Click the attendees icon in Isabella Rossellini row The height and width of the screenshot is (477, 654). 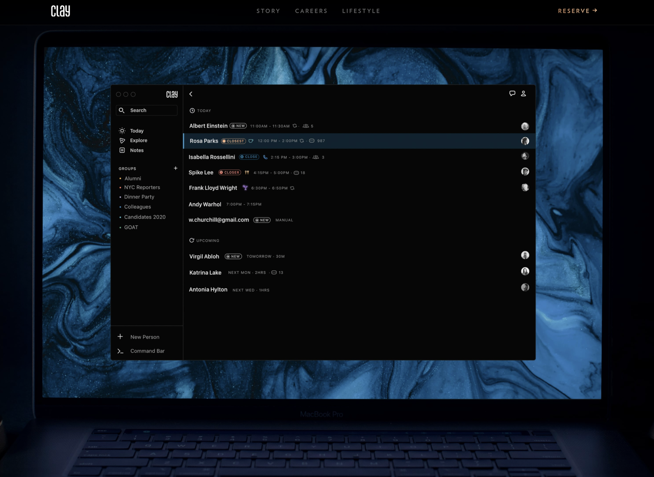coord(316,157)
